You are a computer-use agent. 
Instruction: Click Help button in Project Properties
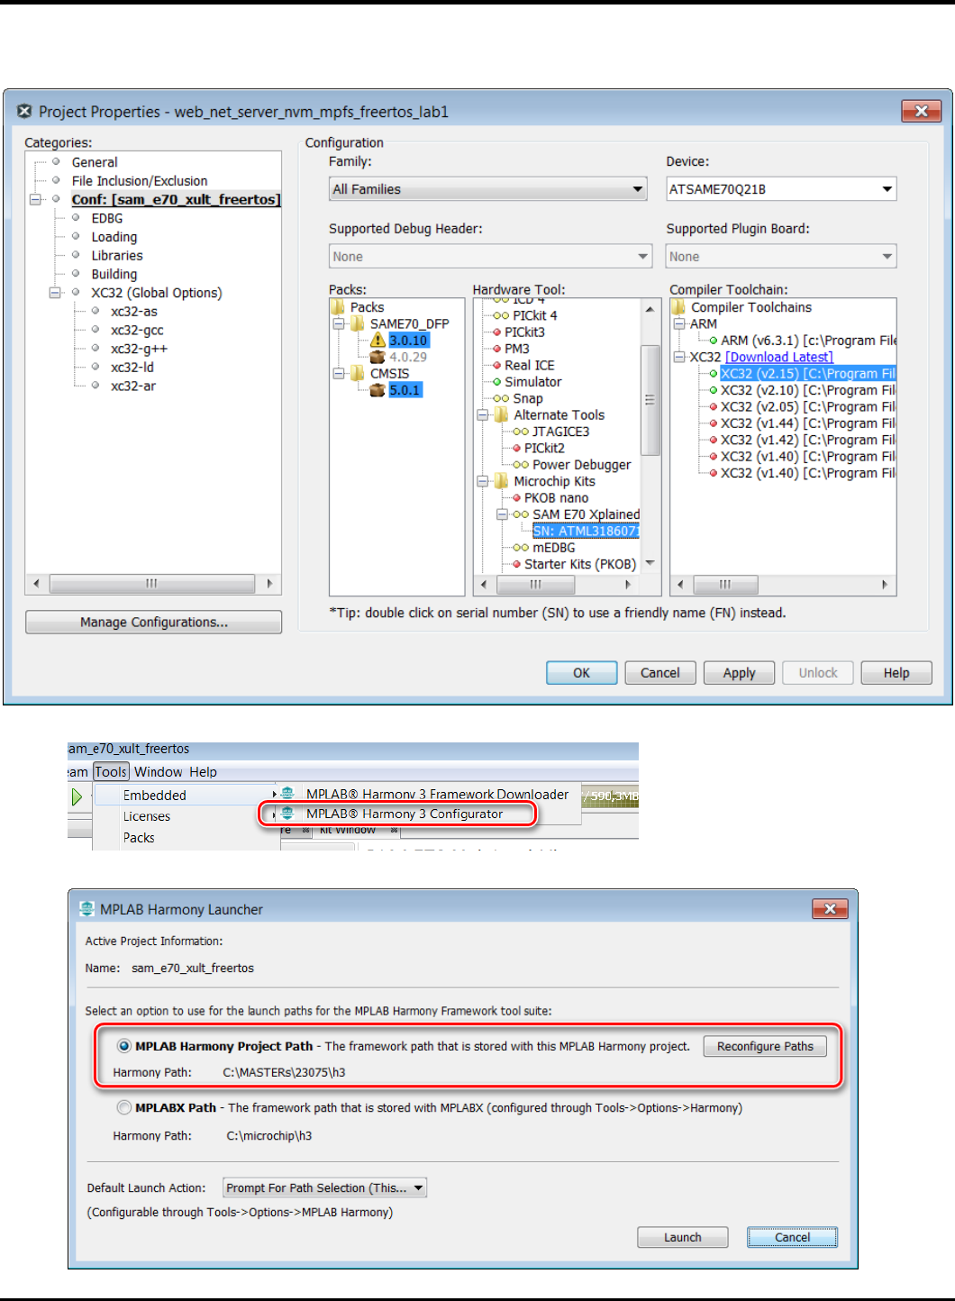tap(896, 673)
